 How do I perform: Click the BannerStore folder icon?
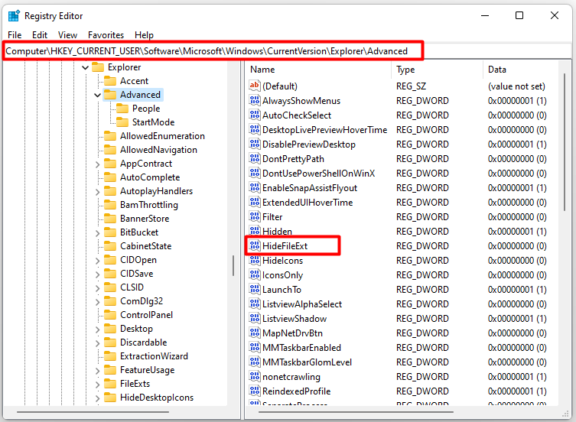pos(110,219)
